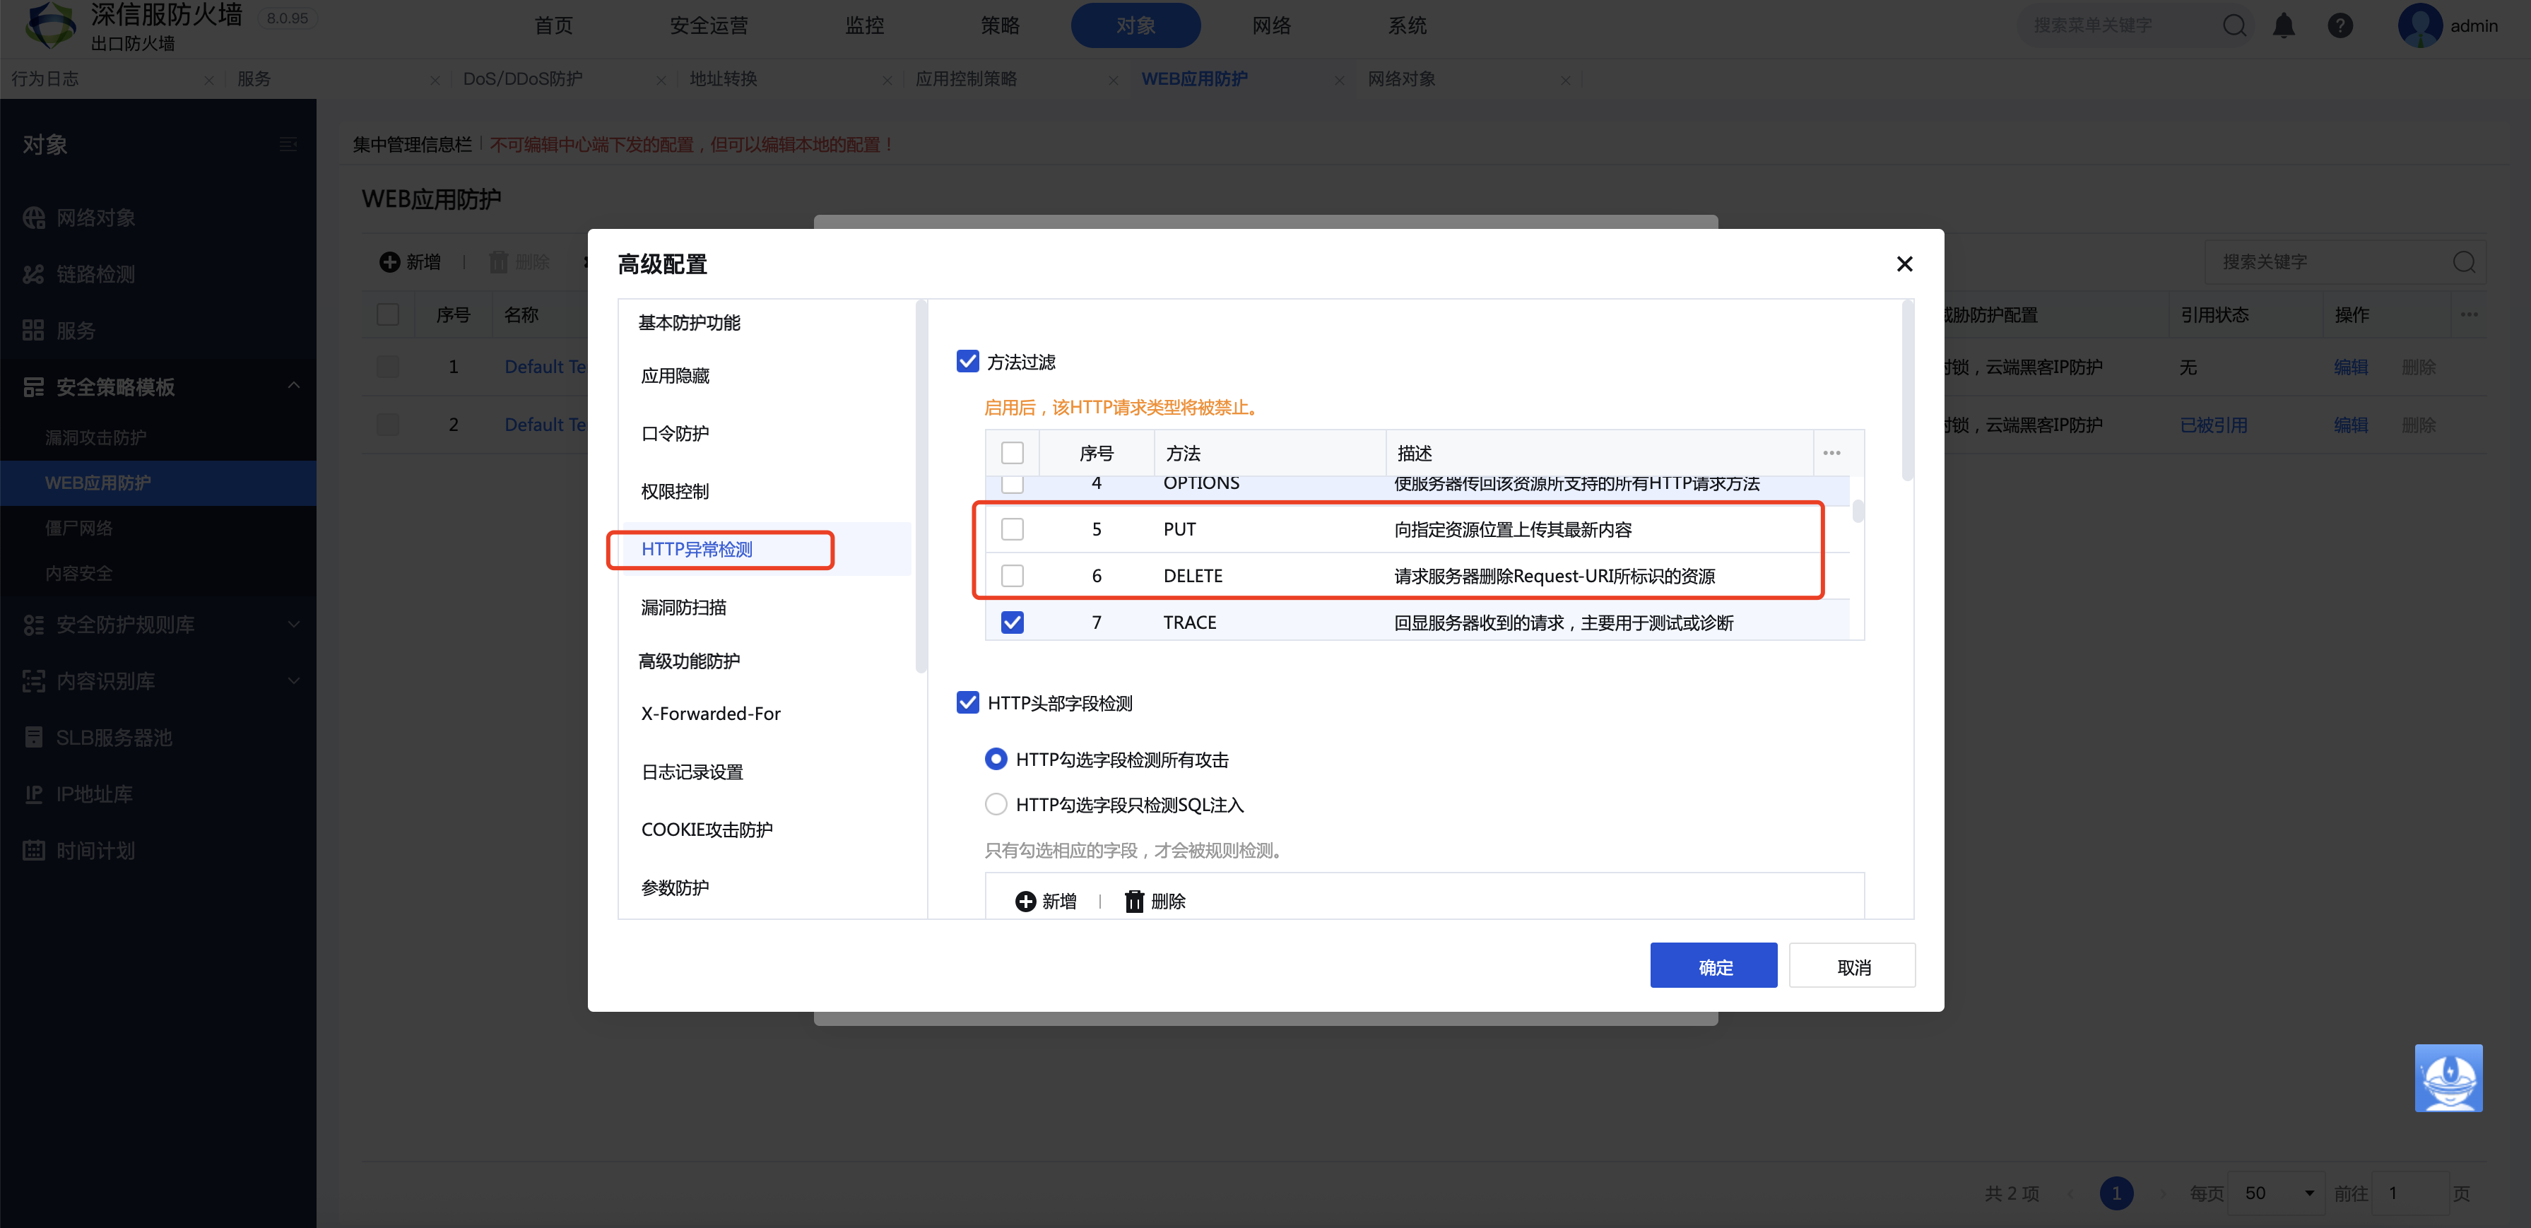Select HTTP勾选字段只检测SQL注入 radio option
Image resolution: width=2531 pixels, height=1228 pixels.
996,803
